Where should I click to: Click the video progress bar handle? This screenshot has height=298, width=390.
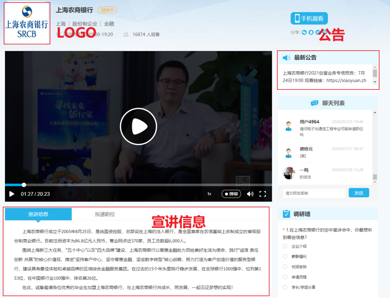[x=24, y=185]
